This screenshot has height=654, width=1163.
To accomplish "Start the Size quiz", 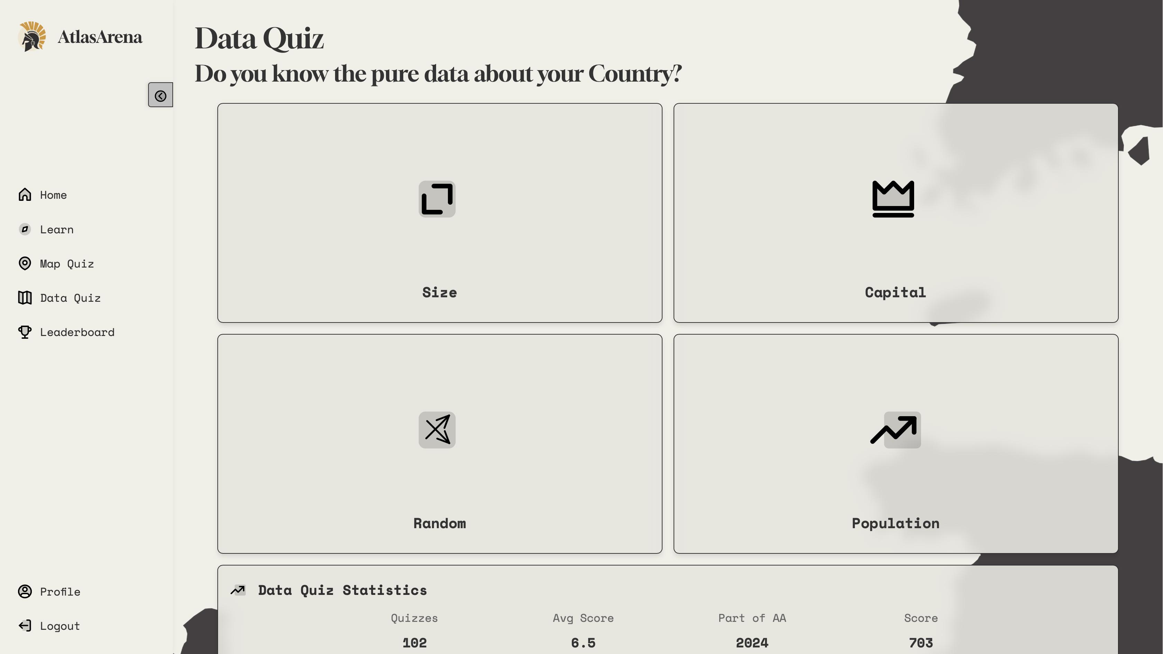I will (439, 292).
